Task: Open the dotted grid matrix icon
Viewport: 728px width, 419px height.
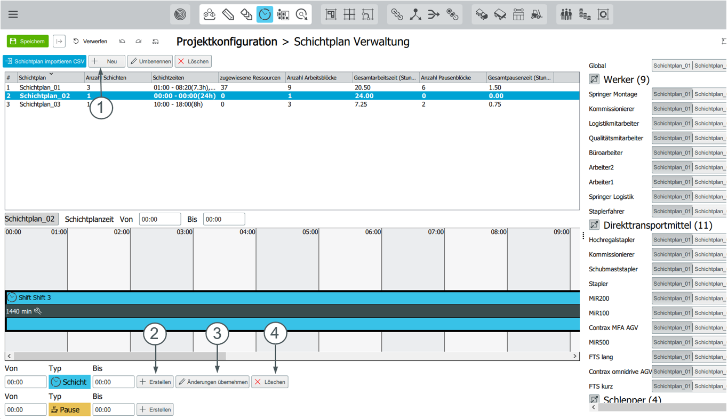Action: [283, 14]
